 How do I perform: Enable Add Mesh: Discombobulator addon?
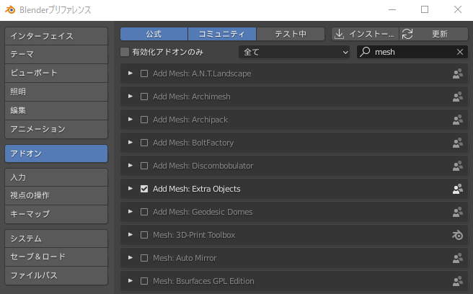144,166
